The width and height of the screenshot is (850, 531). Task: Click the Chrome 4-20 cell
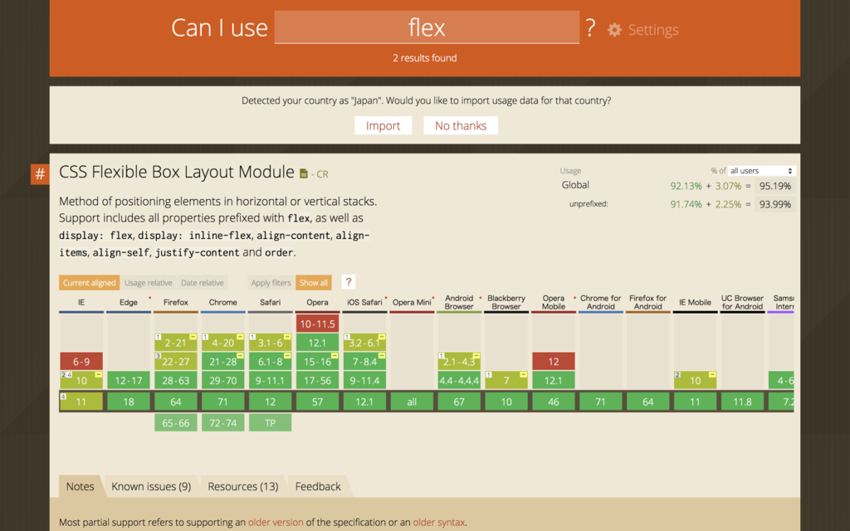click(x=222, y=343)
